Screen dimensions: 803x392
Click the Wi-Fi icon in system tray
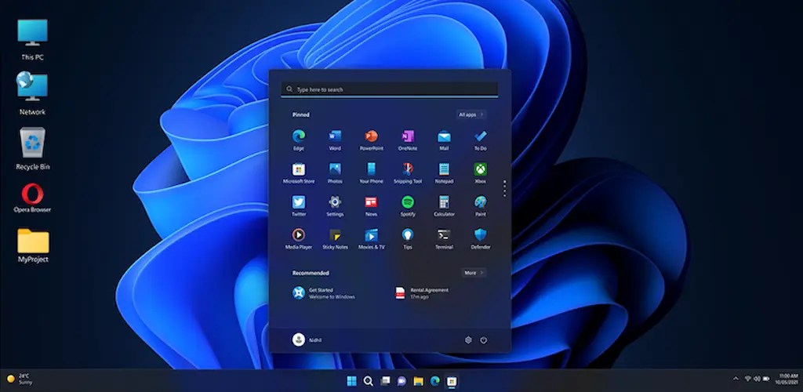pyautogui.click(x=747, y=379)
